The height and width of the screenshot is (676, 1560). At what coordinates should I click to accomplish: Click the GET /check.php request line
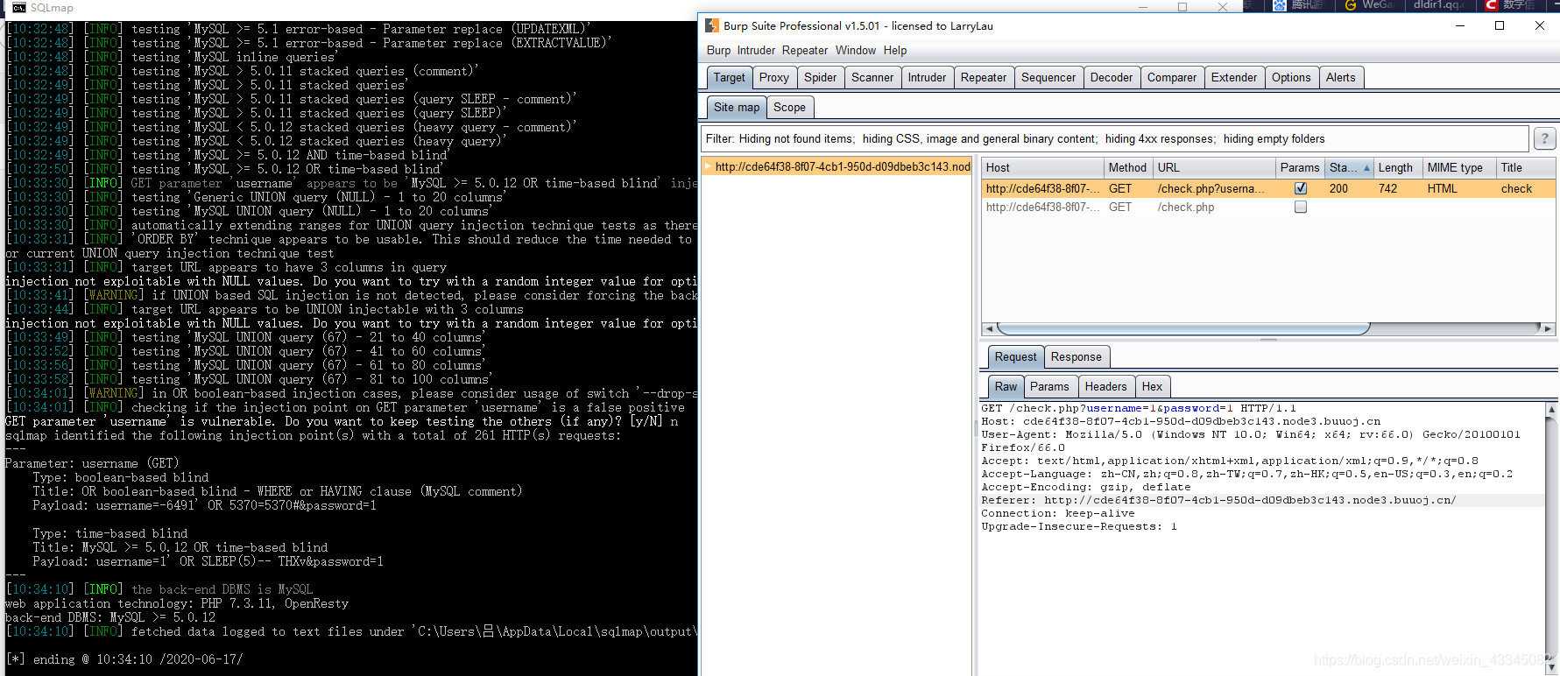[x=1138, y=408]
